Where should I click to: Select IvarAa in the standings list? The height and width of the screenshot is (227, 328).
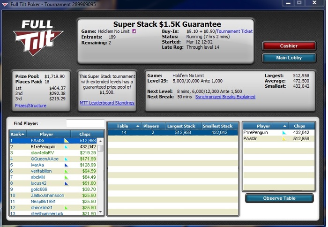click(53, 165)
